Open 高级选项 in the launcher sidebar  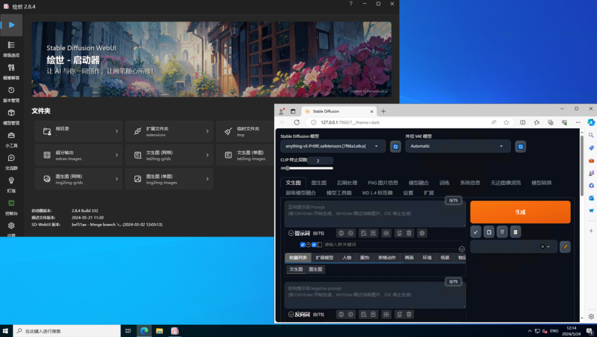11,49
